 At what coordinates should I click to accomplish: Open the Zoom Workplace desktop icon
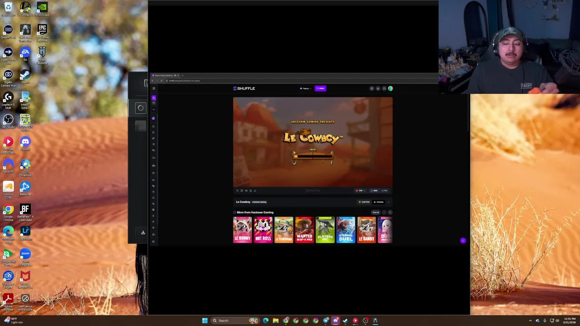tap(25, 258)
